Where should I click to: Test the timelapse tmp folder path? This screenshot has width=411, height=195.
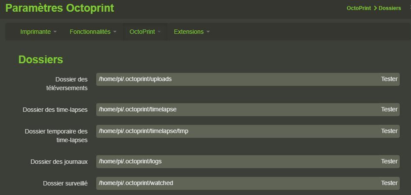(389, 131)
